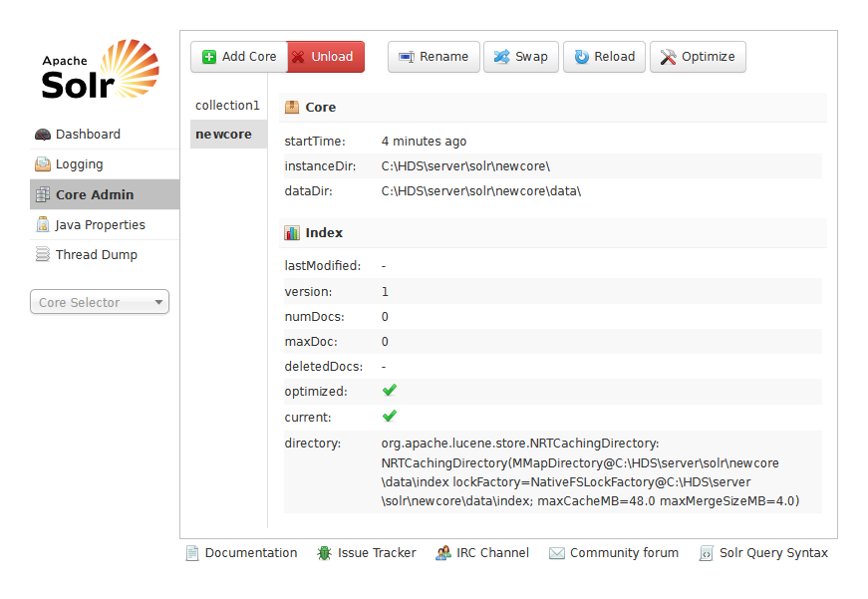
Task: Select the newcore core entry
Action: 228,135
